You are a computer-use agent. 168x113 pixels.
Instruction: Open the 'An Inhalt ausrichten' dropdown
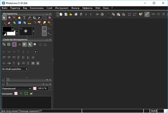click(15, 69)
